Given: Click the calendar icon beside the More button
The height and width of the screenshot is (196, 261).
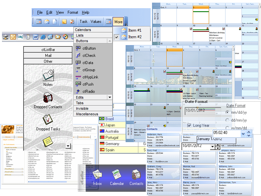Looking at the screenshot, I should pyautogui.click(x=109, y=22).
